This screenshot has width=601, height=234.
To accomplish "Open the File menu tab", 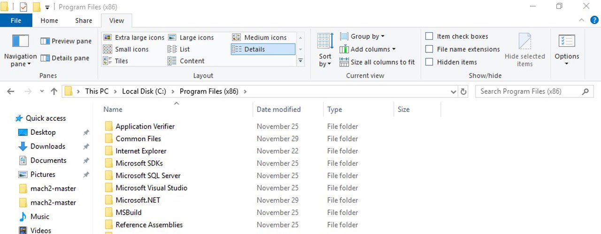I will tap(16, 21).
